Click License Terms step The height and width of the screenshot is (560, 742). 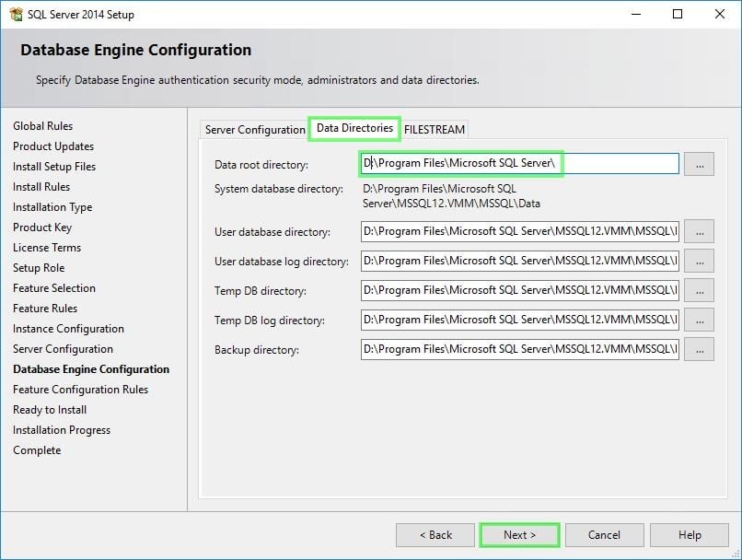tap(47, 248)
